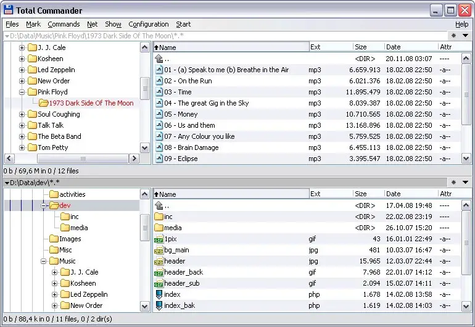Viewport: 475px width, 327px height.
Task: Click the mp3 icon beside 05 - Money
Action: tap(159, 114)
